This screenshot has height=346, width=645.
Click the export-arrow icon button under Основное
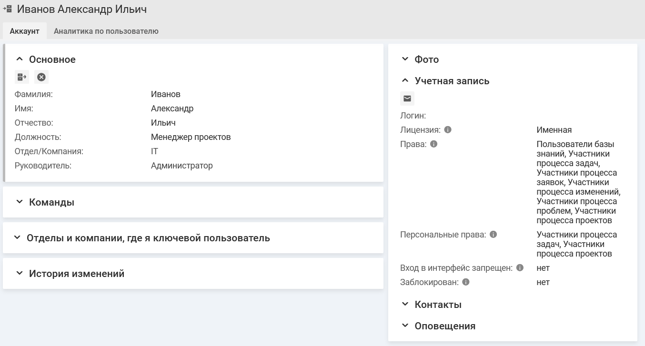pos(22,77)
